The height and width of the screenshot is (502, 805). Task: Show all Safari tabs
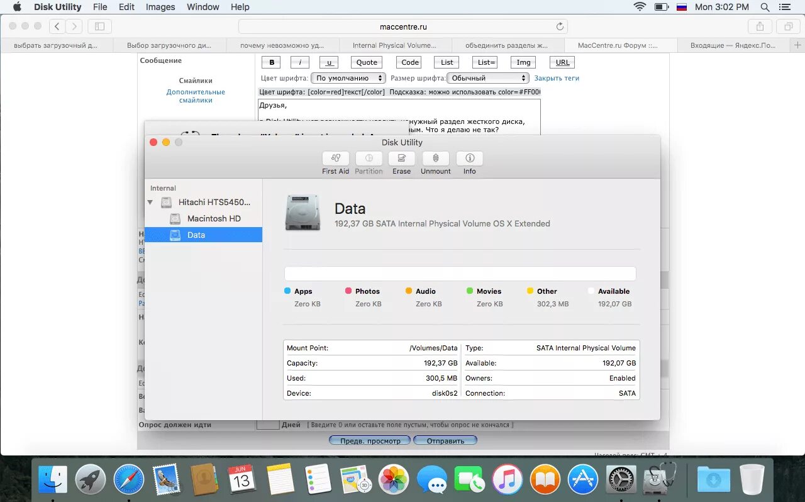pos(787,26)
